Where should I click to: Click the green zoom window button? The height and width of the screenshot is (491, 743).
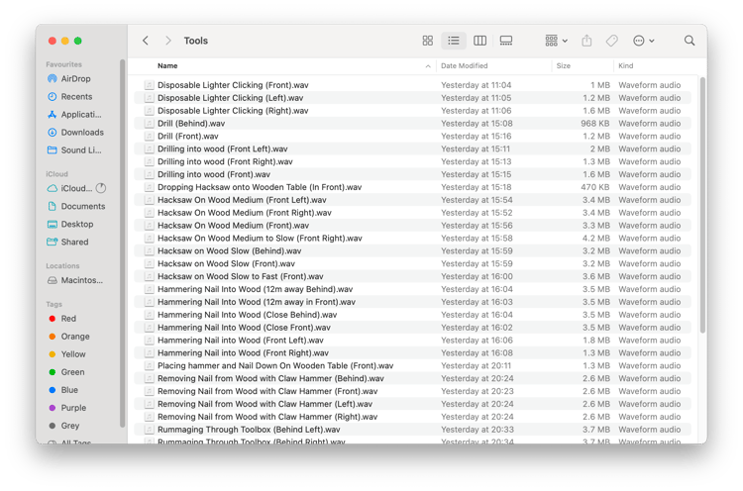click(77, 41)
